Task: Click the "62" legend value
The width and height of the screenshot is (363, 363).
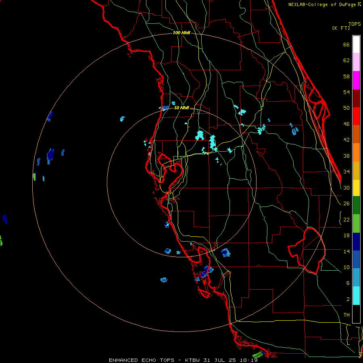Action: pyautogui.click(x=346, y=60)
